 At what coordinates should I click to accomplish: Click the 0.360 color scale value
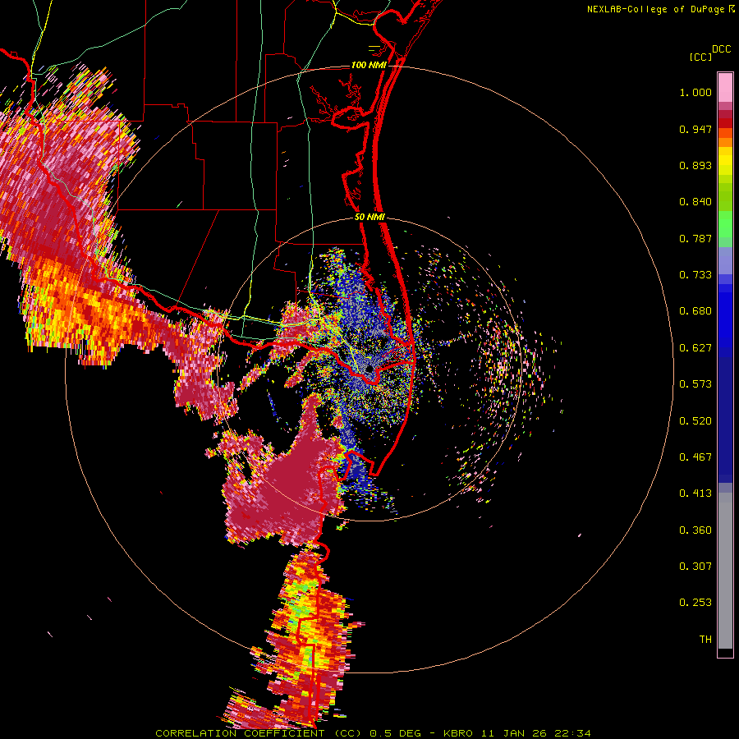click(x=695, y=530)
